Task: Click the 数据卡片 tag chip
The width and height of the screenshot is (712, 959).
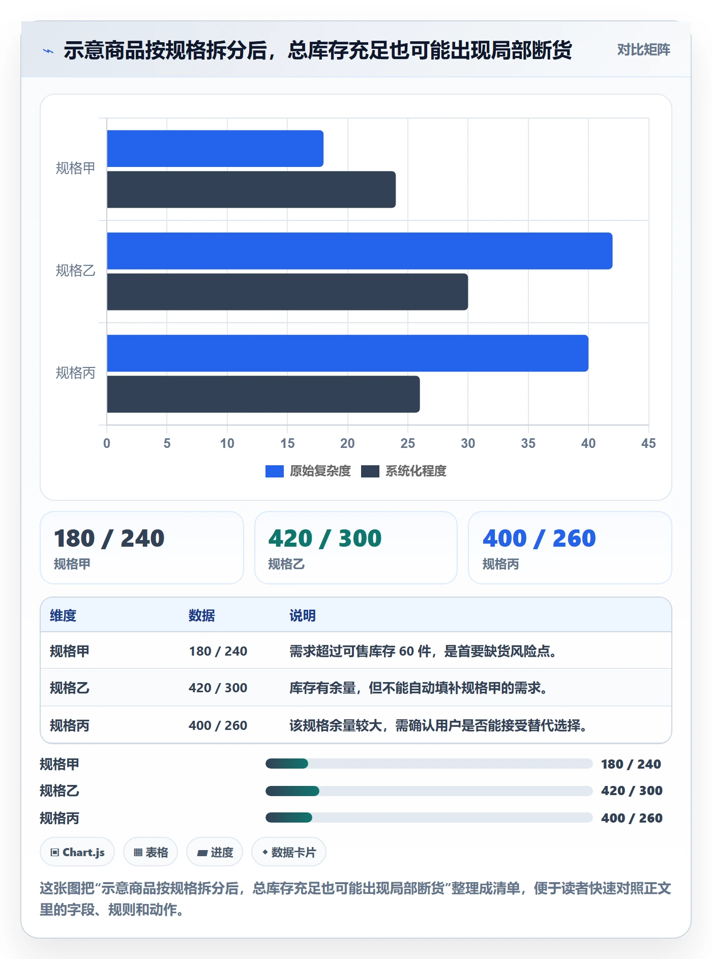Action: click(289, 852)
